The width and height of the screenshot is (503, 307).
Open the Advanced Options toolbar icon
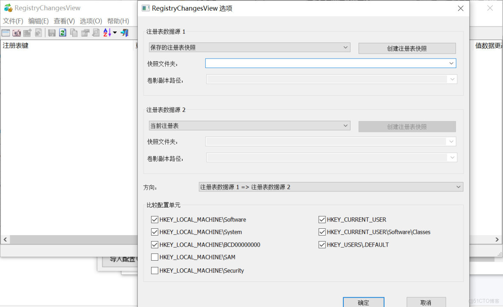tap(38, 33)
